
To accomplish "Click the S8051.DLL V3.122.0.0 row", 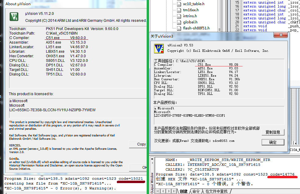I will click(49, 61).
